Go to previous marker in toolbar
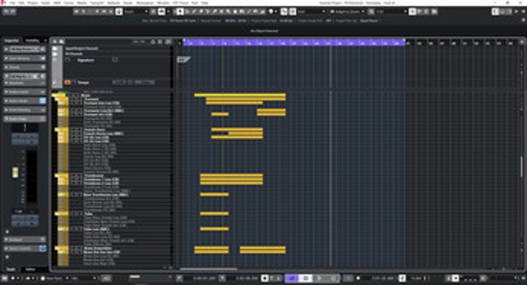Image resolution: width=527 pixels, height=285 pixels. point(76,11)
